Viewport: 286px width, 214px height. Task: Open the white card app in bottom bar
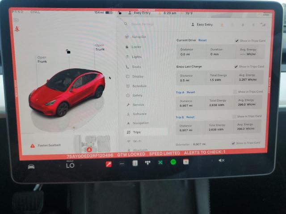(135, 163)
